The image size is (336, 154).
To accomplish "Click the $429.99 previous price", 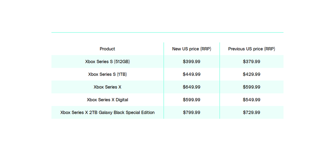I will click(251, 74).
